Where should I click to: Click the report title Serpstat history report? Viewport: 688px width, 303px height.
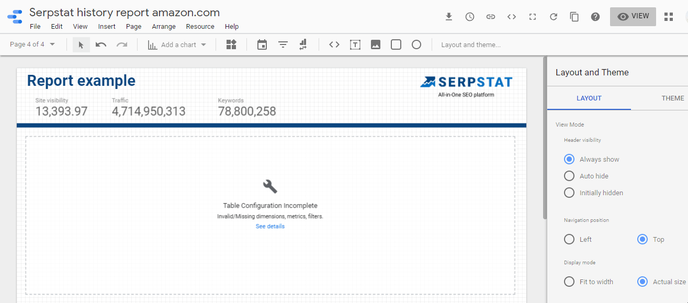125,12
